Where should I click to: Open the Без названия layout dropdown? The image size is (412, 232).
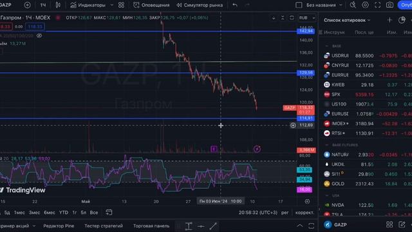(324, 5)
